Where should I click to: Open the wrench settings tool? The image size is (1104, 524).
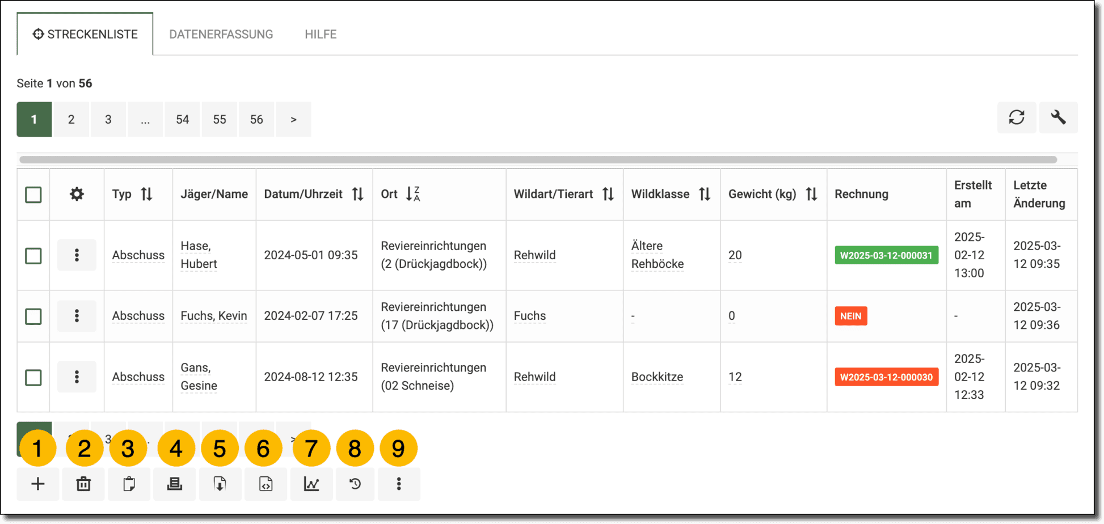(1058, 117)
